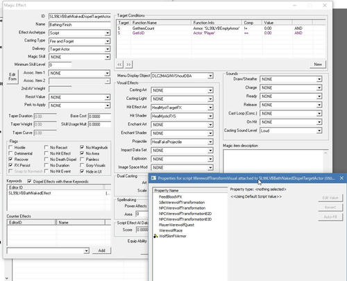
Task: Click the New condition button
Action: pos(318,65)
